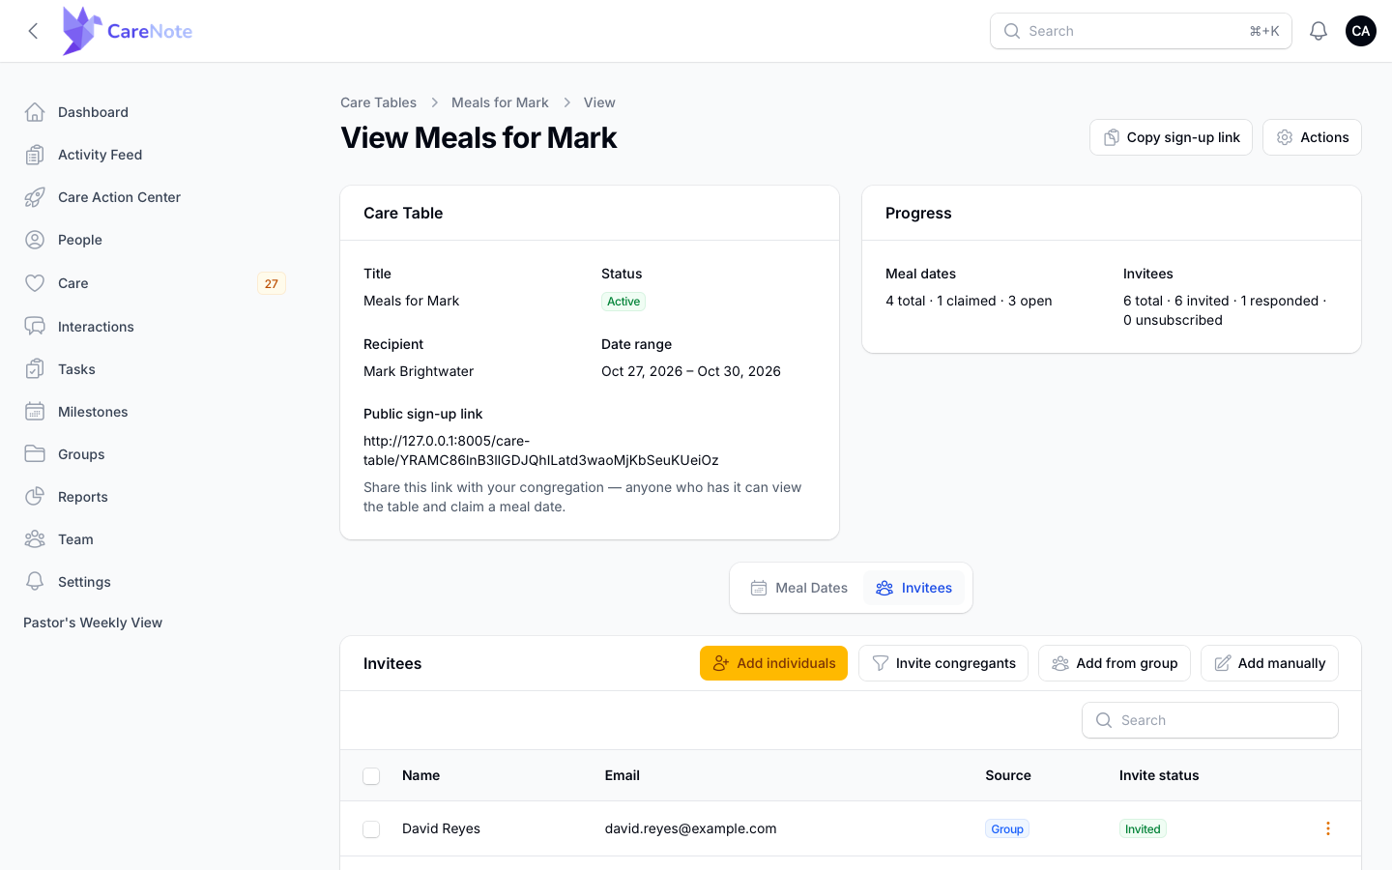Focus the top Search field
This screenshot has height=870, width=1392.
coord(1141,31)
